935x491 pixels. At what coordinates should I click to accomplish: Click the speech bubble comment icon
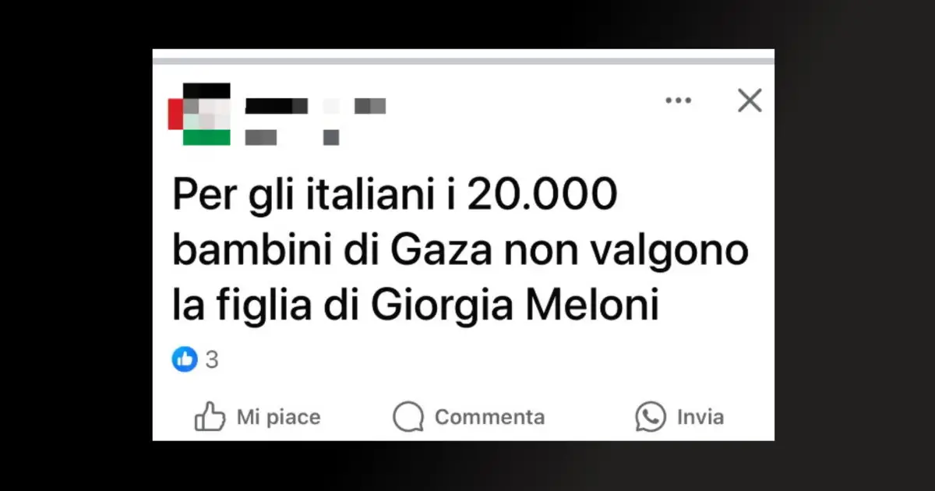click(x=408, y=417)
